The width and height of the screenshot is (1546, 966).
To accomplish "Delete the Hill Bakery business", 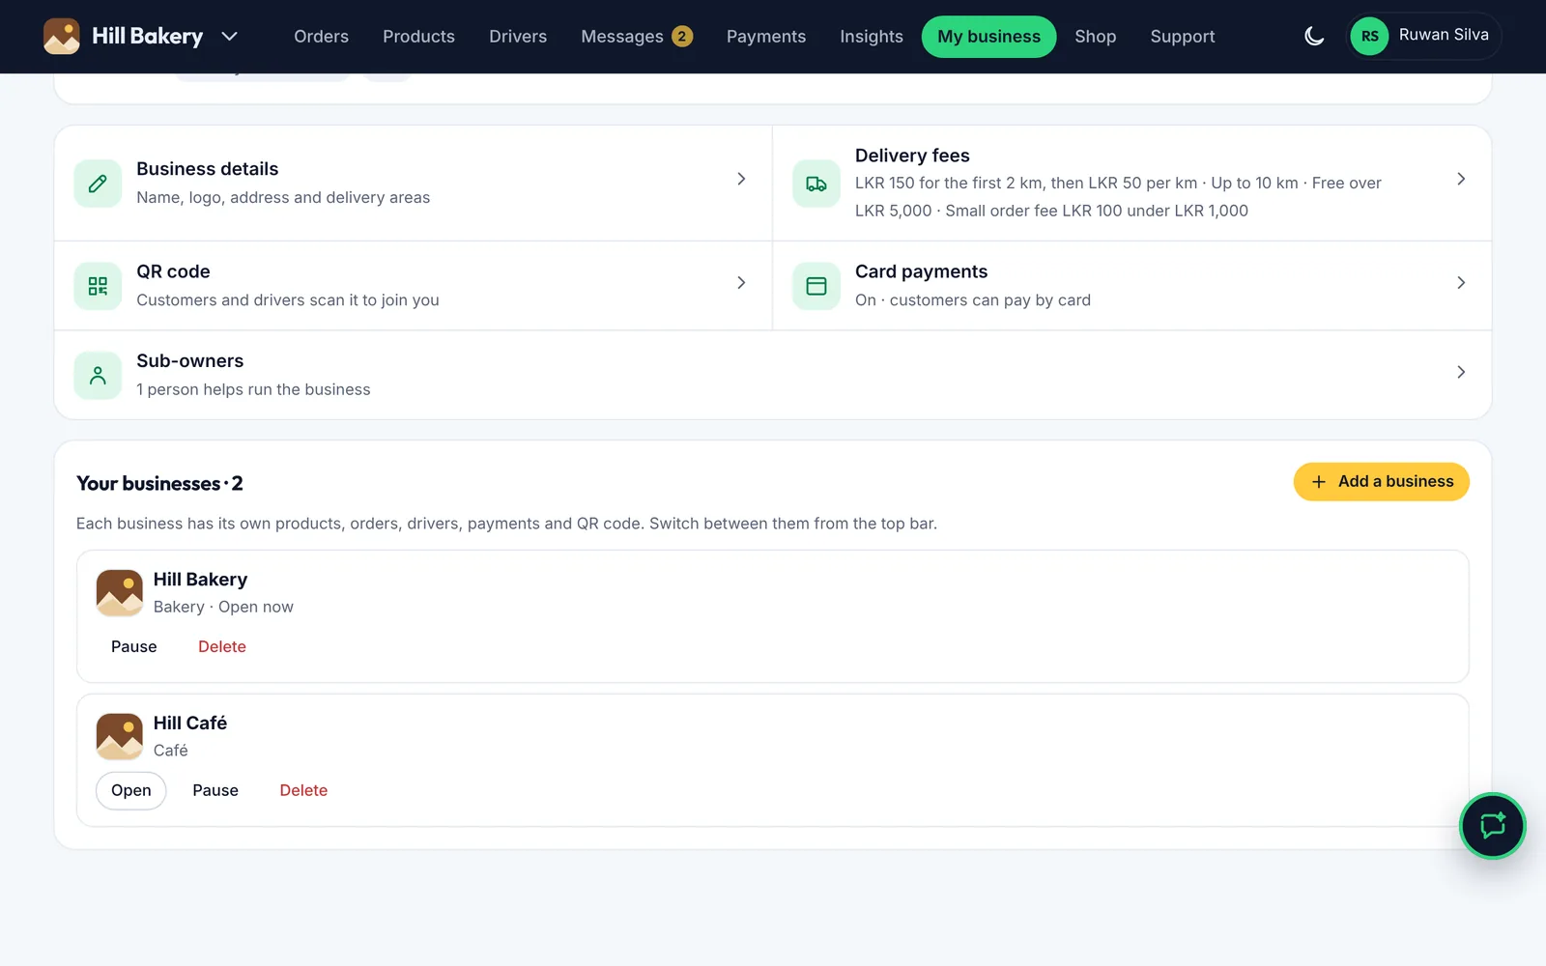I will (222, 646).
